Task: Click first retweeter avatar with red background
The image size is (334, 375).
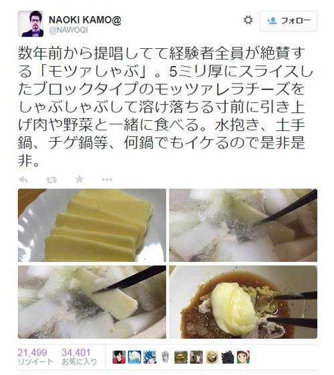Action: [x=119, y=358]
